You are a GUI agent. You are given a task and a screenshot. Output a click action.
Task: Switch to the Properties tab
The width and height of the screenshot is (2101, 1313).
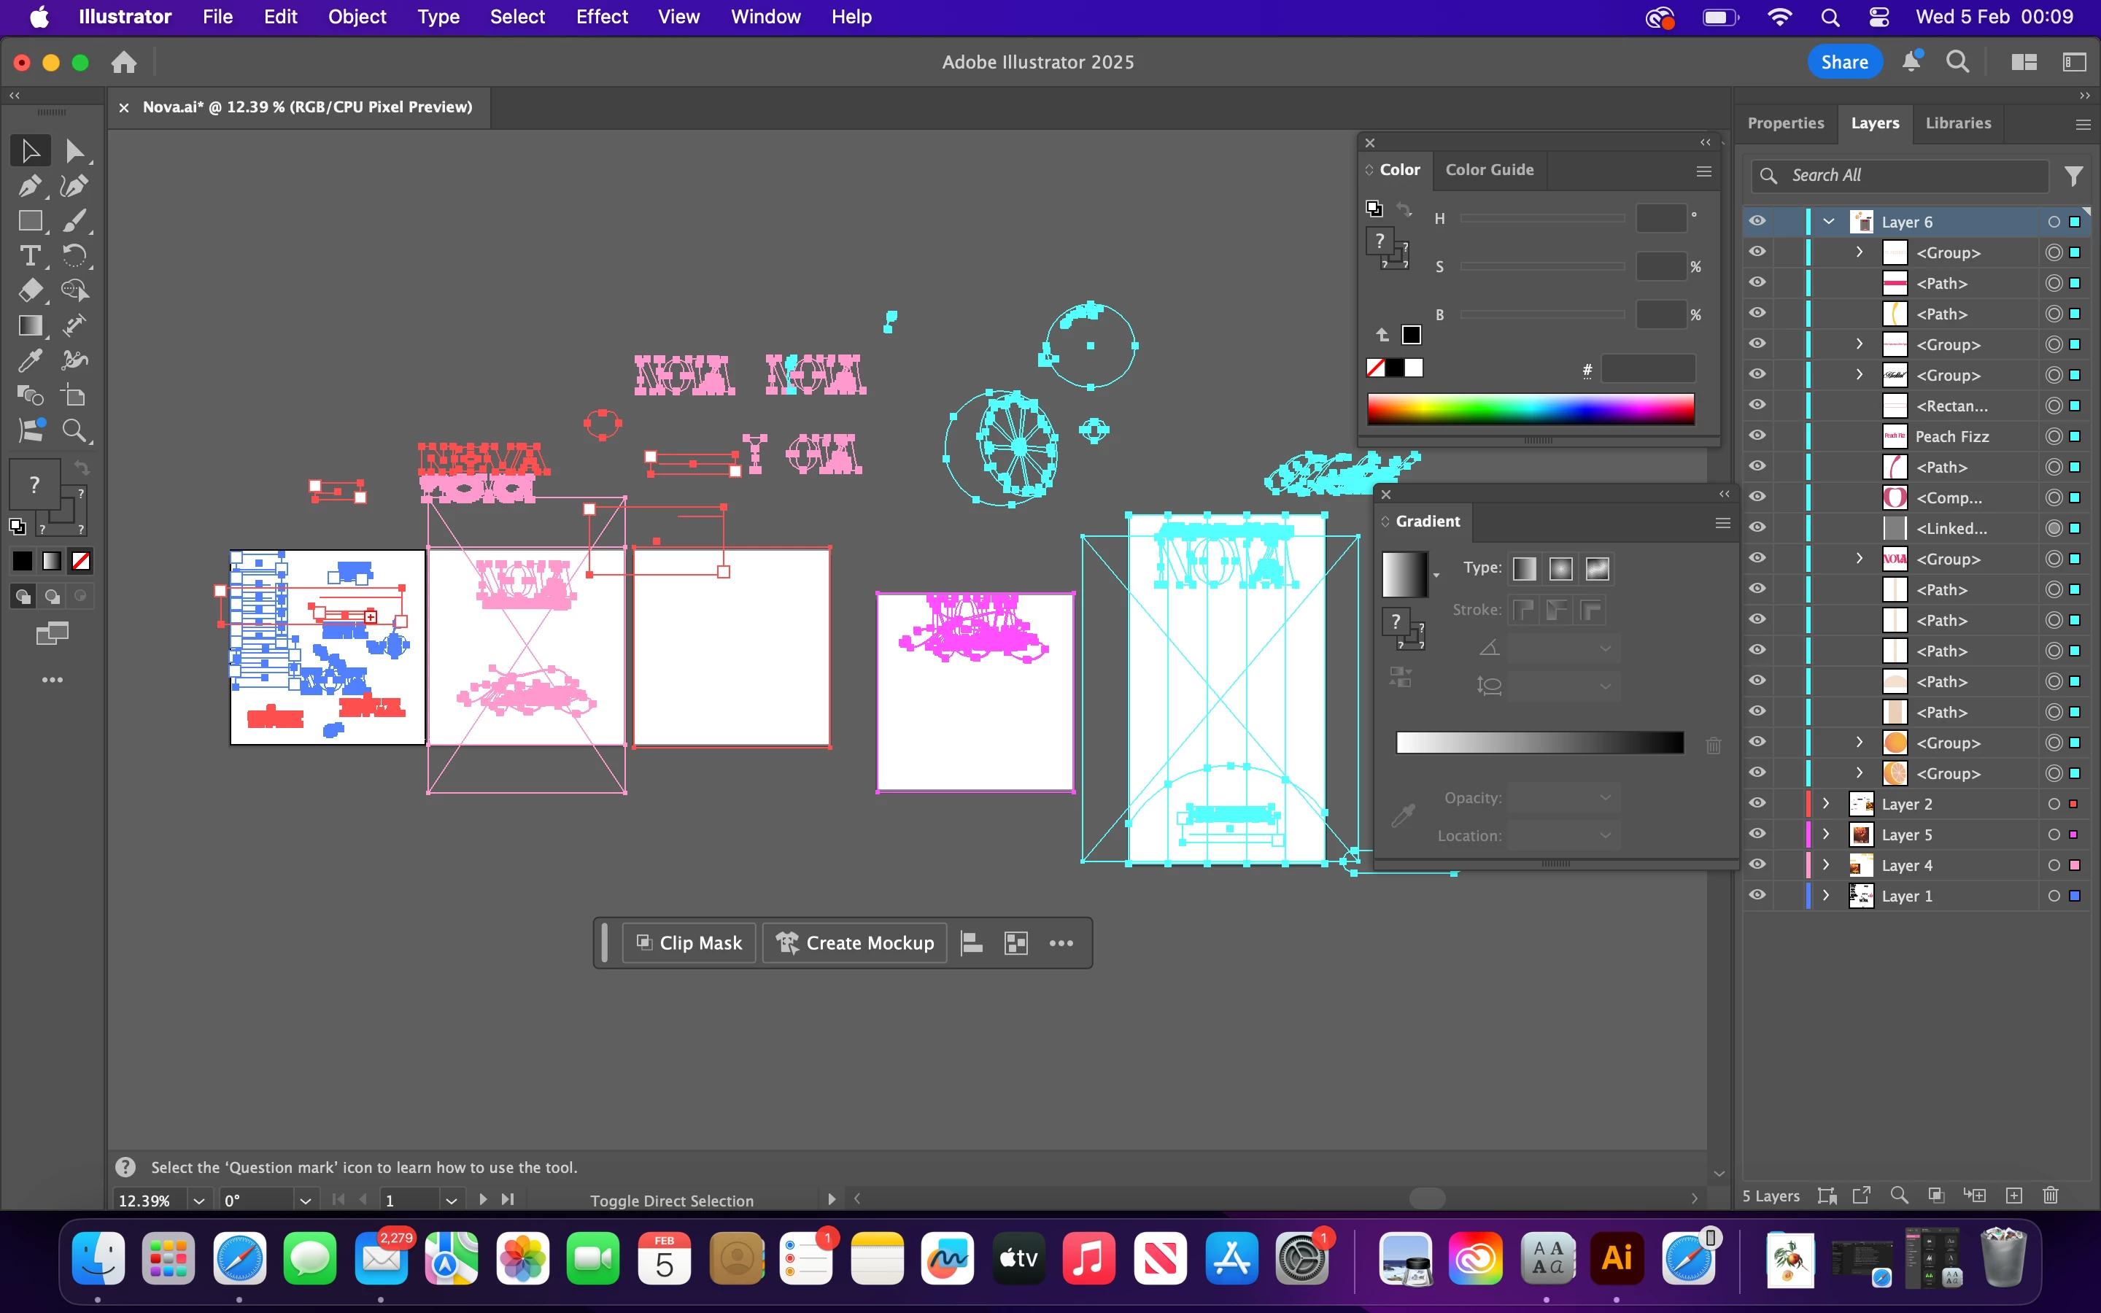[1785, 123]
